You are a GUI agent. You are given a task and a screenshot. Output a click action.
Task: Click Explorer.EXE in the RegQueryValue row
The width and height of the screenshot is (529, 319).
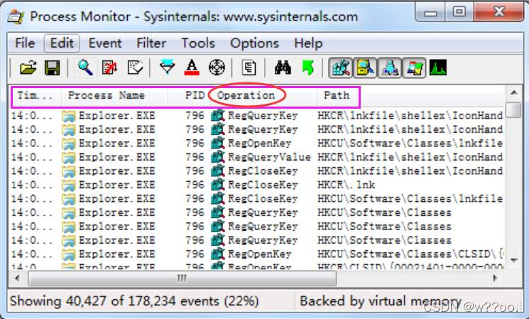116,157
